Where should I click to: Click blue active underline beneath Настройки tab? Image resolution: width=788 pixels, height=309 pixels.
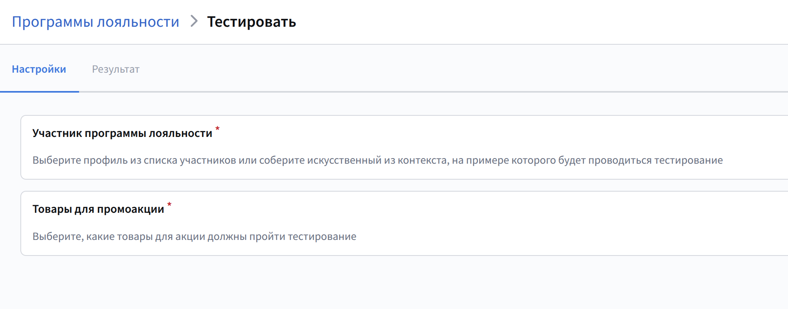pyautogui.click(x=40, y=91)
